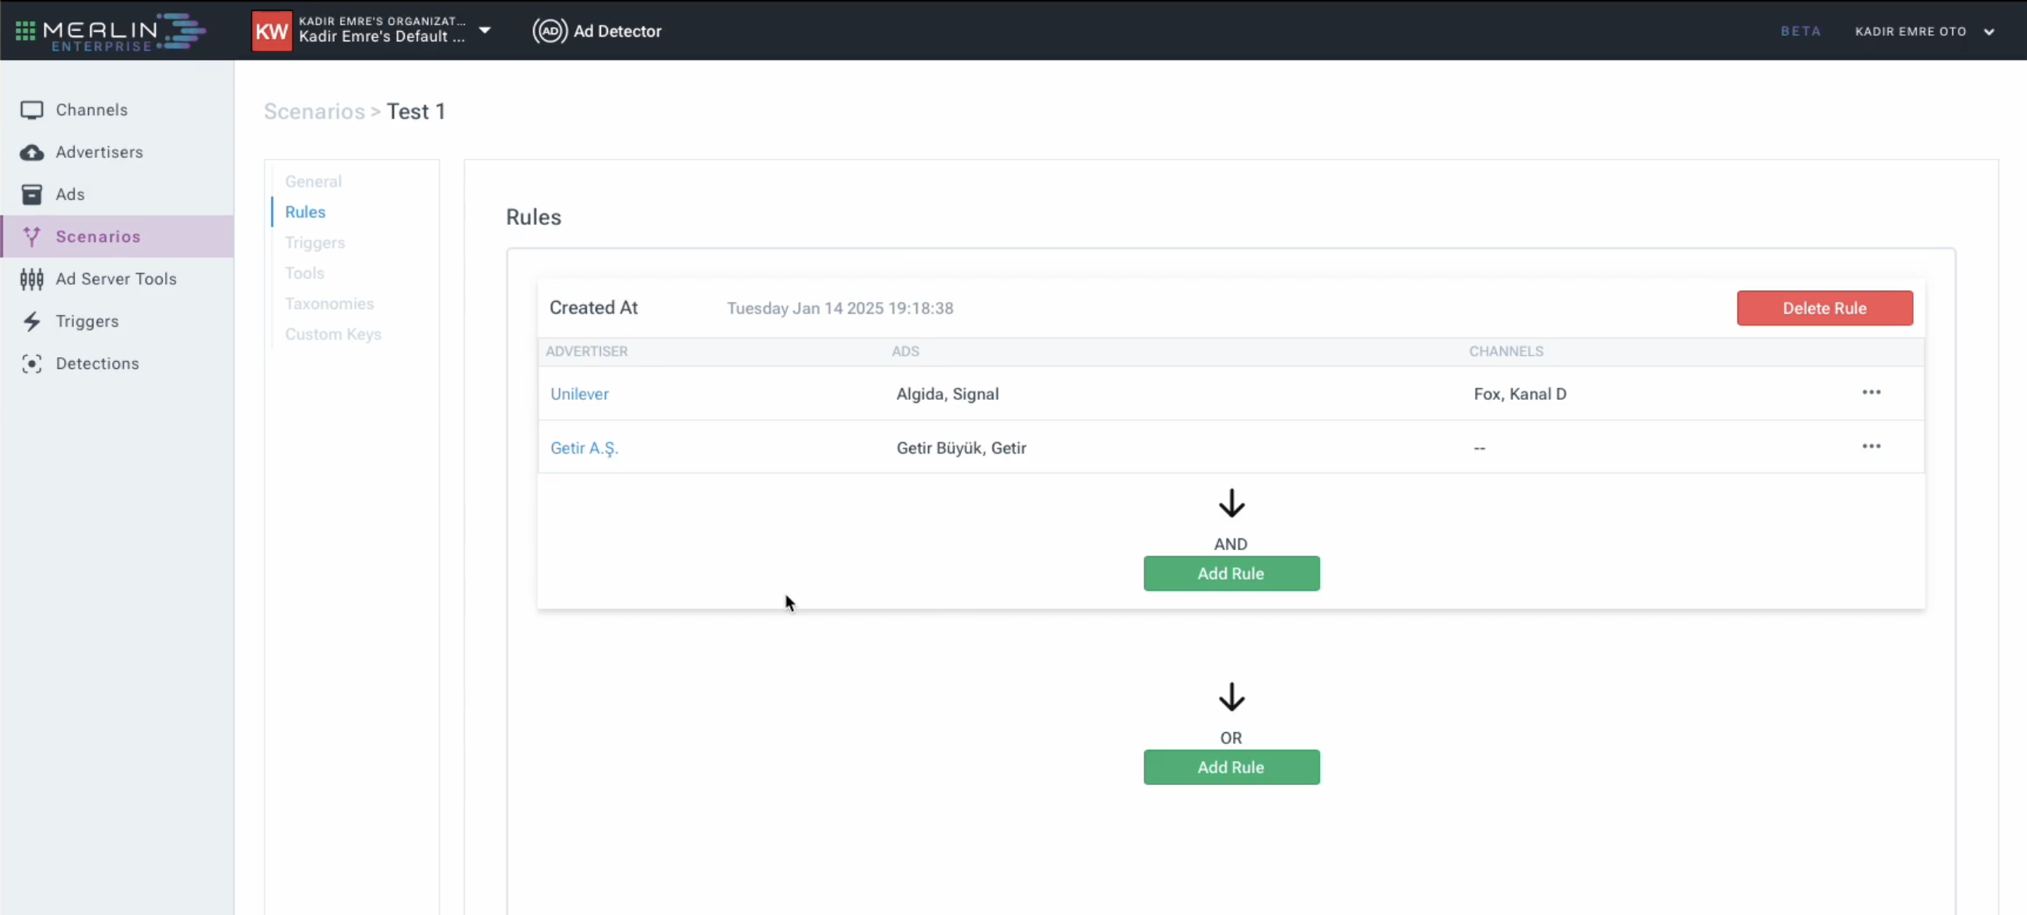This screenshot has height=915, width=2027.
Task: Switch to the Tools tab
Action: [x=304, y=274]
